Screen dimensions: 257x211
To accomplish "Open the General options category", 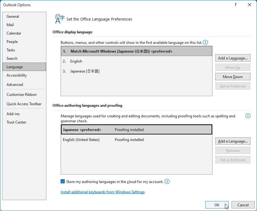I will pos(24,16).
